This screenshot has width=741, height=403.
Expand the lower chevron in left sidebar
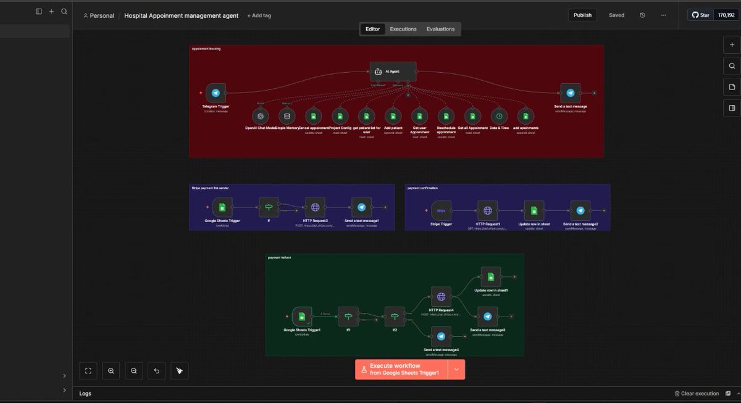(64, 390)
